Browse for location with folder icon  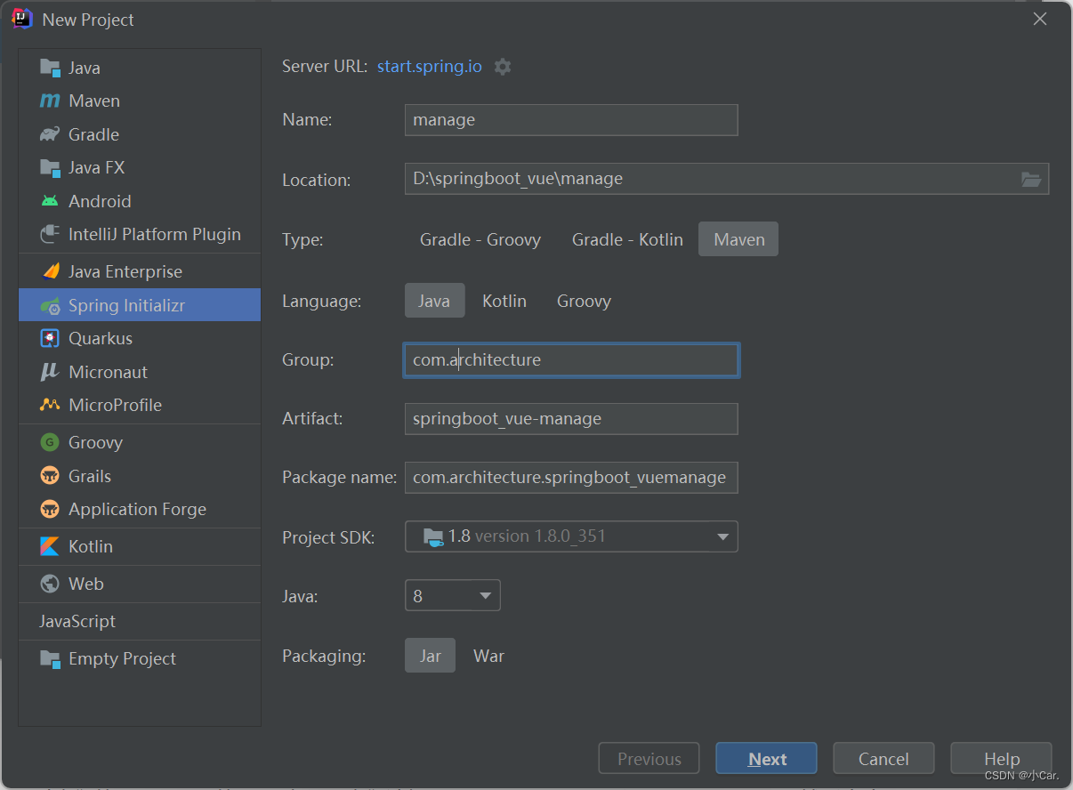click(1031, 180)
